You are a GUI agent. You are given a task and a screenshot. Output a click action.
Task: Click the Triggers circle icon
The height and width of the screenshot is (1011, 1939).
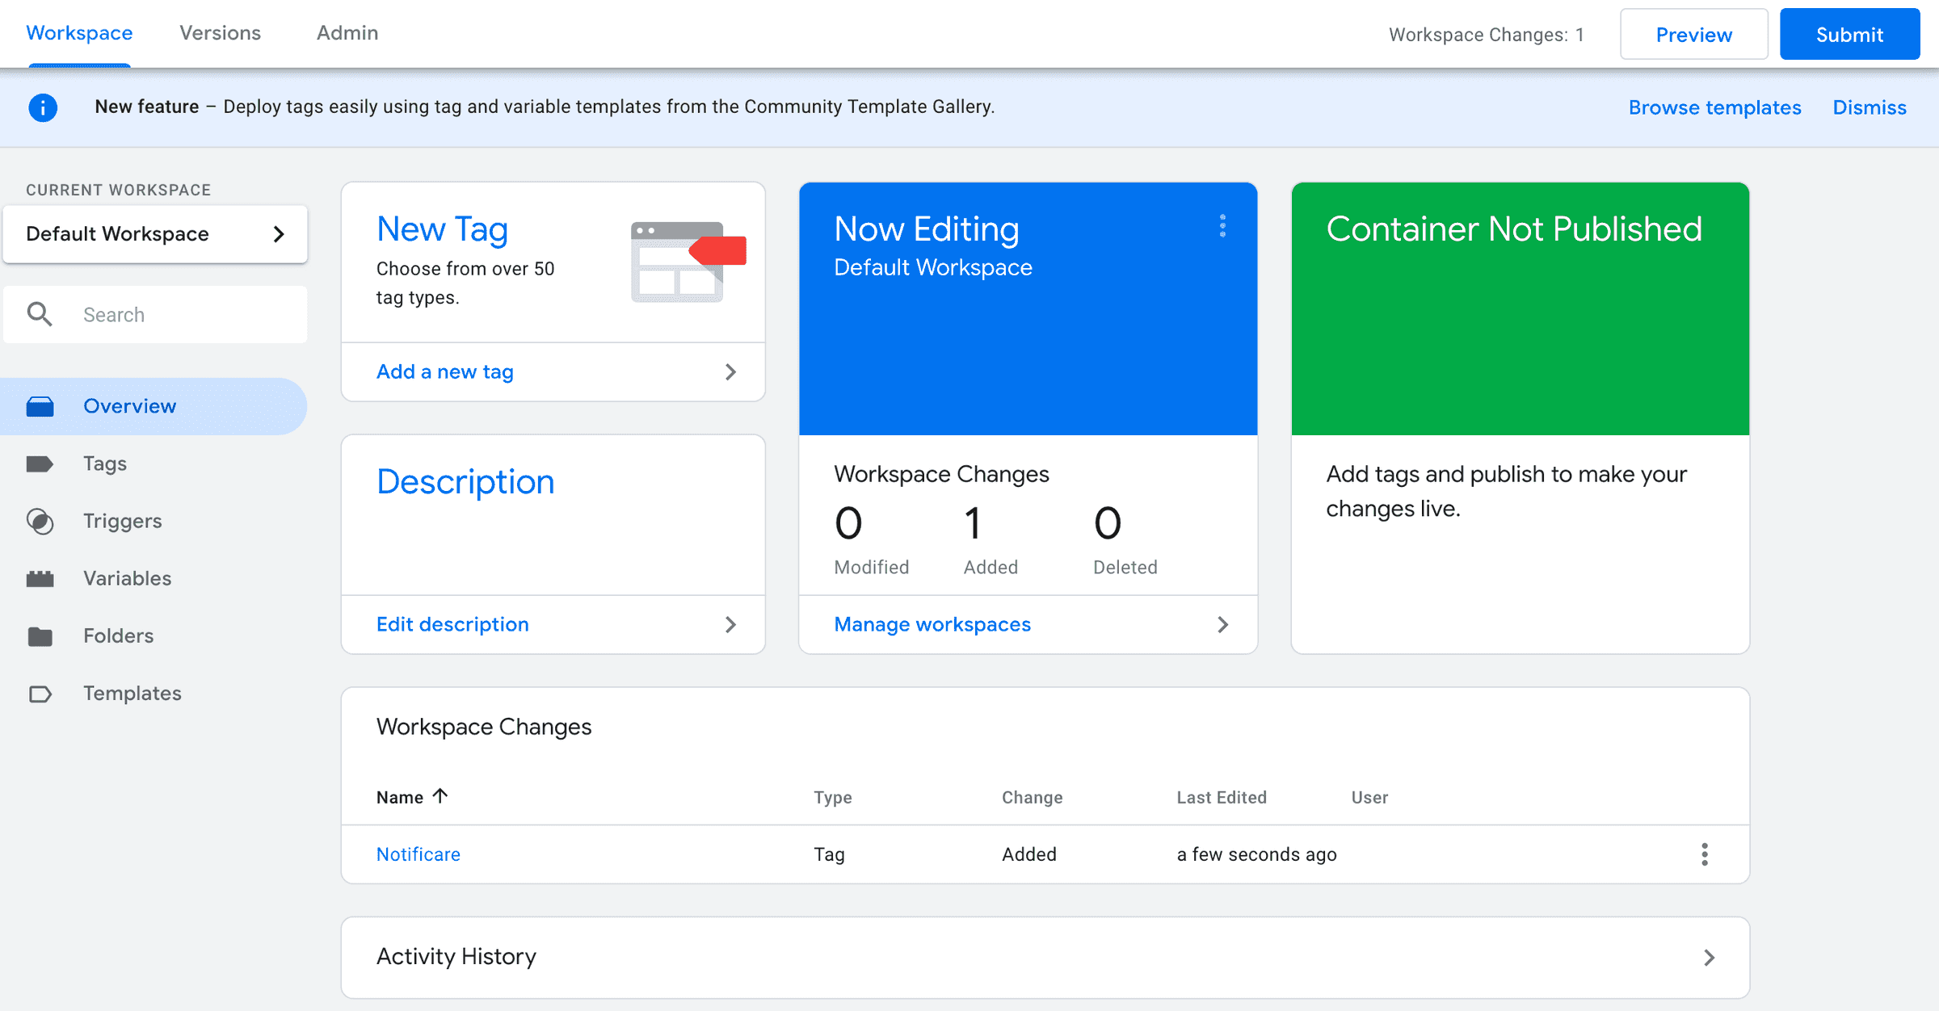[40, 521]
